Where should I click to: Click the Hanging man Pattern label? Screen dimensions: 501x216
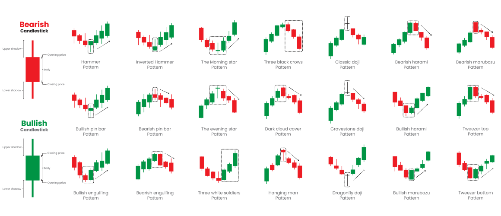coord(283,195)
